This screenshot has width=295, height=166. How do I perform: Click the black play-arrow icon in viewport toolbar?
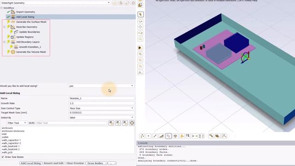tap(140, 48)
